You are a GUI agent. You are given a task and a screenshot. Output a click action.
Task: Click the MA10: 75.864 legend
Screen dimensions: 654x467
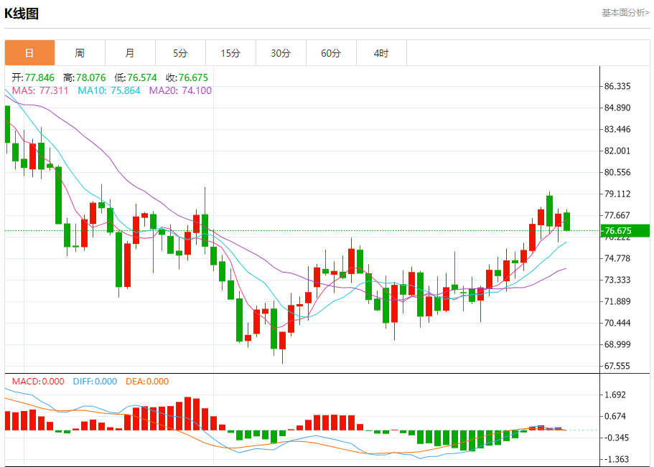pos(109,90)
